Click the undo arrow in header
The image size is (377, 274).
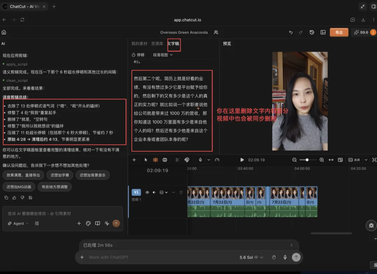point(291,32)
